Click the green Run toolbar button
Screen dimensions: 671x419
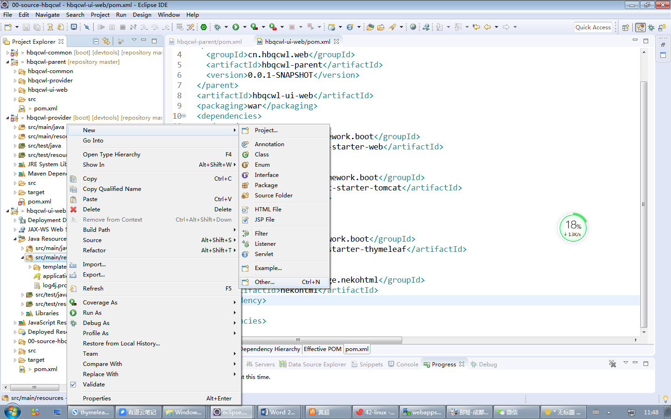click(236, 27)
